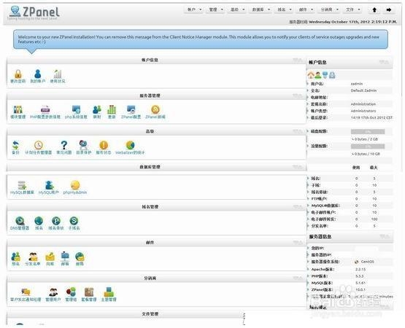The image size is (405, 328).
Task: Click the ZPanel logo
Action: click(34, 12)
